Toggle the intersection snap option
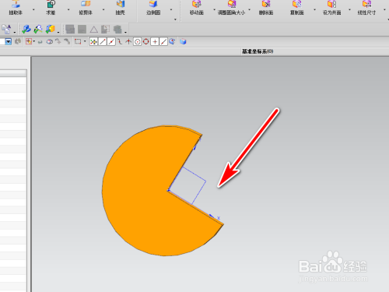The width and height of the screenshot is (389, 292). [128, 41]
